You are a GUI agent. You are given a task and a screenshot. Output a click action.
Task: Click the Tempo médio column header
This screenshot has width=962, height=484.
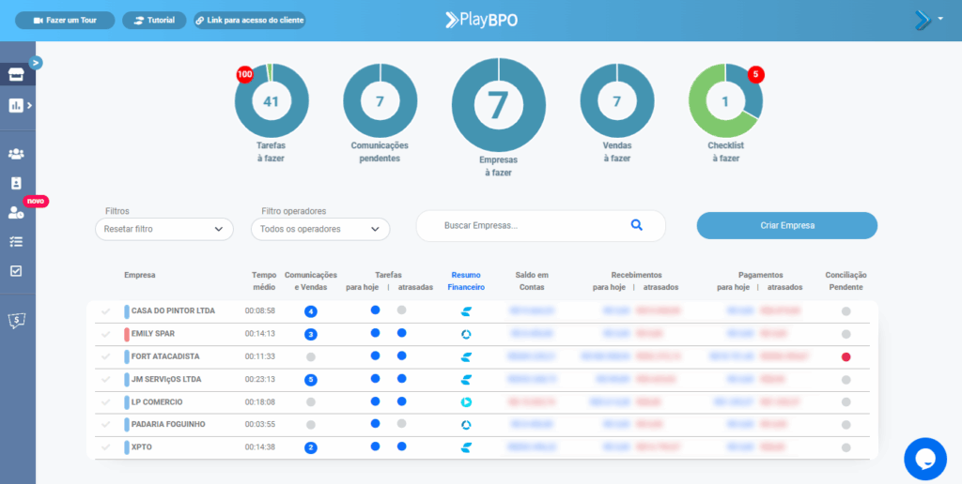click(264, 280)
